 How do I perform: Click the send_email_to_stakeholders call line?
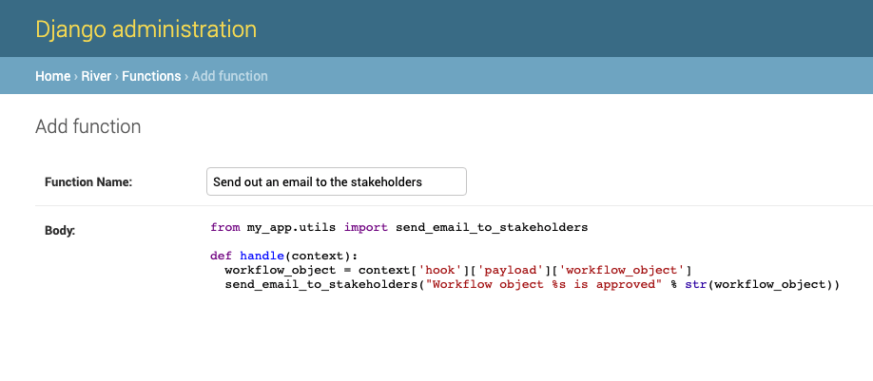pos(532,285)
